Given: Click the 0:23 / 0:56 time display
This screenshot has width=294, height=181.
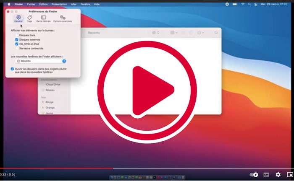Looking at the screenshot, I should click(x=8, y=174).
